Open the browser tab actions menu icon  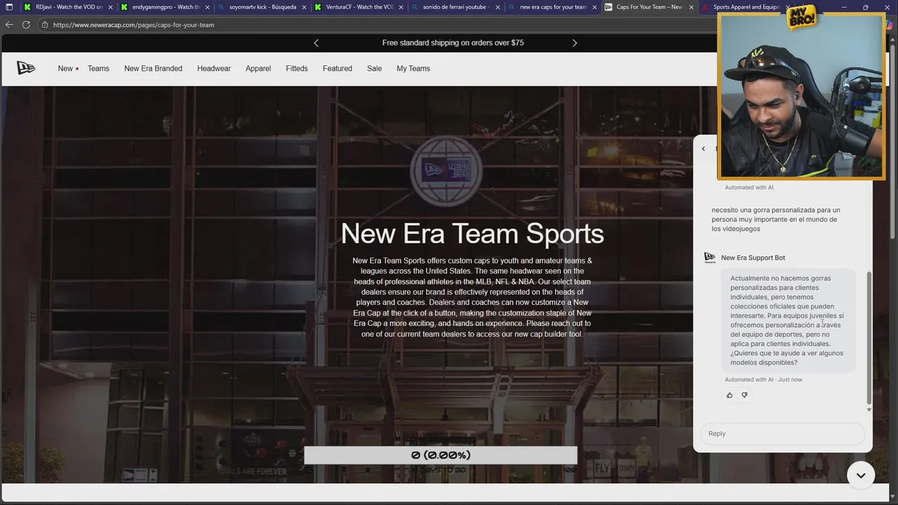pos(9,7)
